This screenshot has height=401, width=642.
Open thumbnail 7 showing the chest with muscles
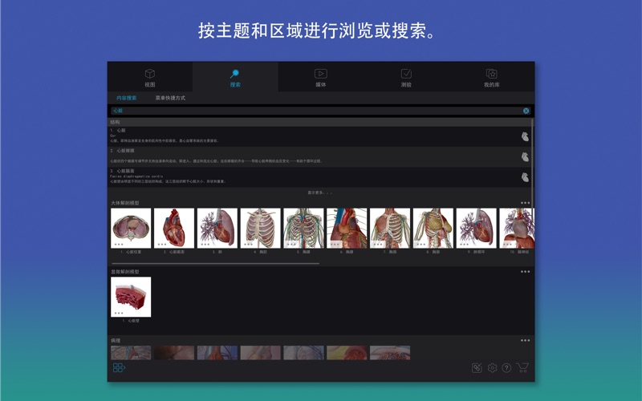[390, 228]
